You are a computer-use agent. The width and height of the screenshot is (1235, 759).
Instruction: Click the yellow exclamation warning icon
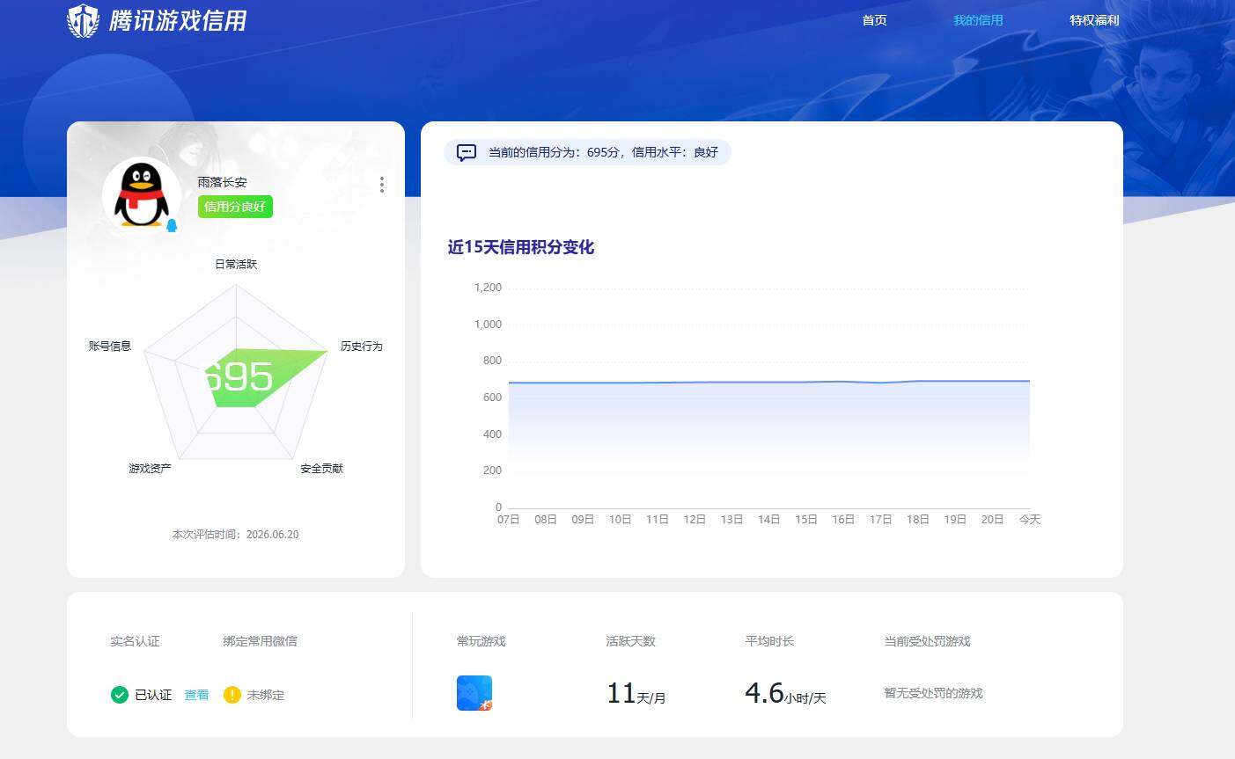[x=232, y=695]
